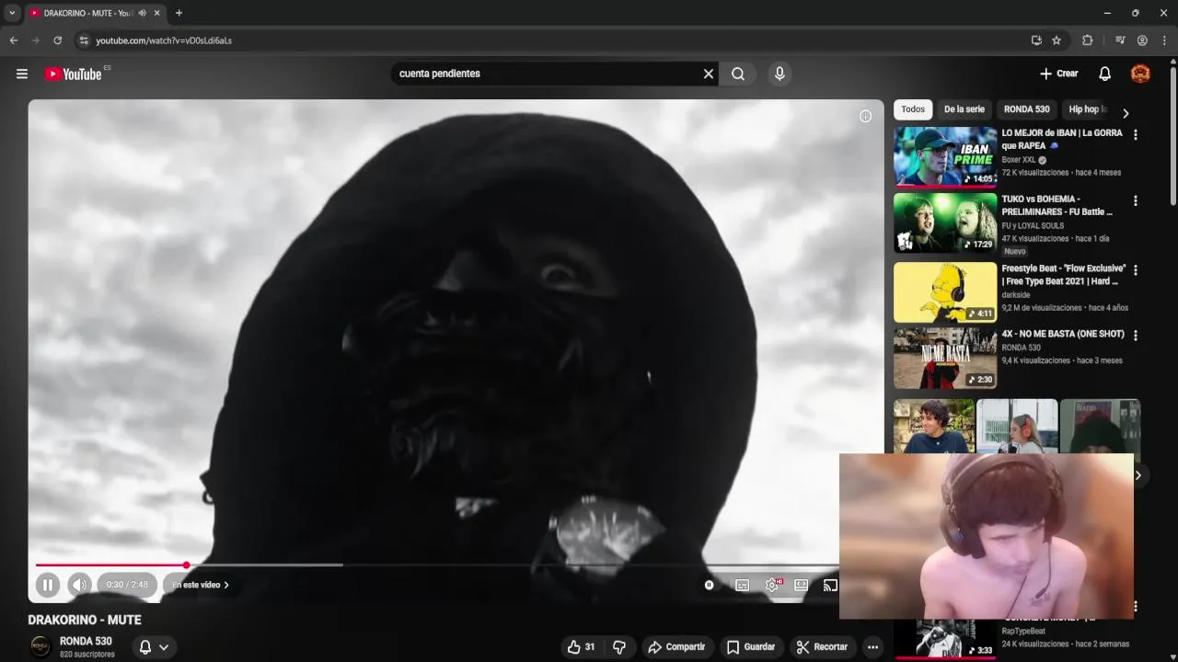Select the 'Todos' filter chip
Viewport: 1178px width, 662px height.
pyautogui.click(x=913, y=109)
